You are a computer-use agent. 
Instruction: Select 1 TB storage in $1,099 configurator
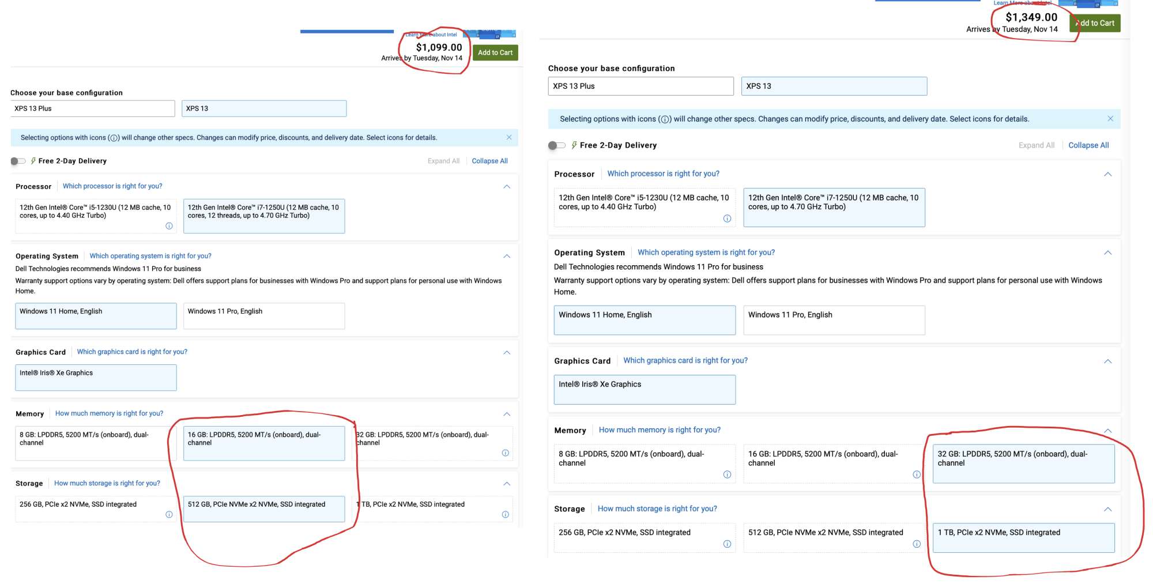tap(432, 509)
